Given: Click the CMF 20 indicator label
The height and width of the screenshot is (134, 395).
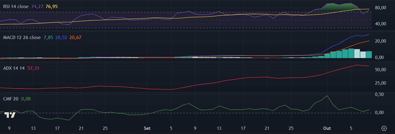Looking at the screenshot, I should pos(11,99).
